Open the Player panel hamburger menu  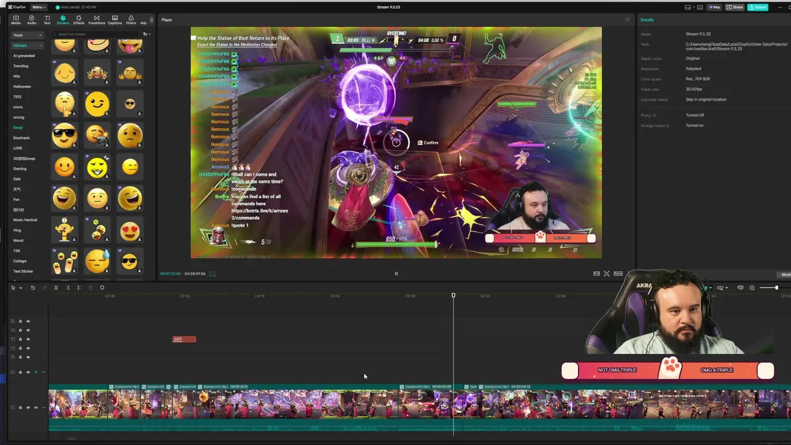point(627,20)
